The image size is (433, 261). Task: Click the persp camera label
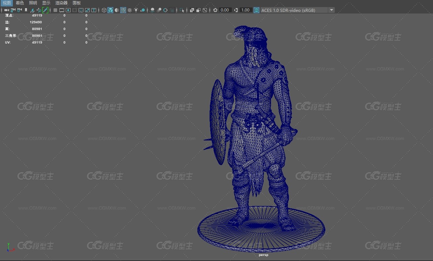[x=263, y=255]
